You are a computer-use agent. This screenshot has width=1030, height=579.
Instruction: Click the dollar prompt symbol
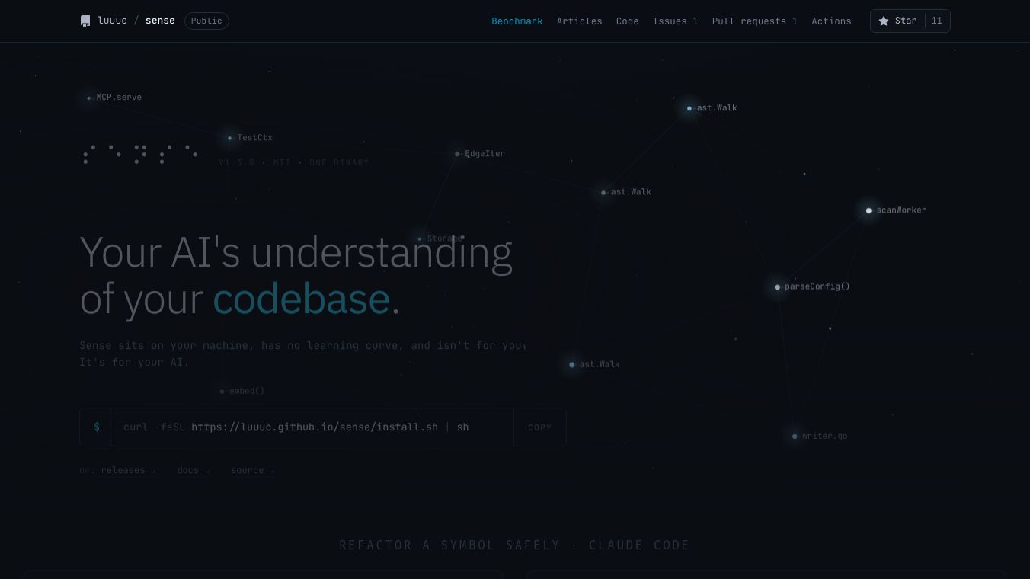[96, 427]
